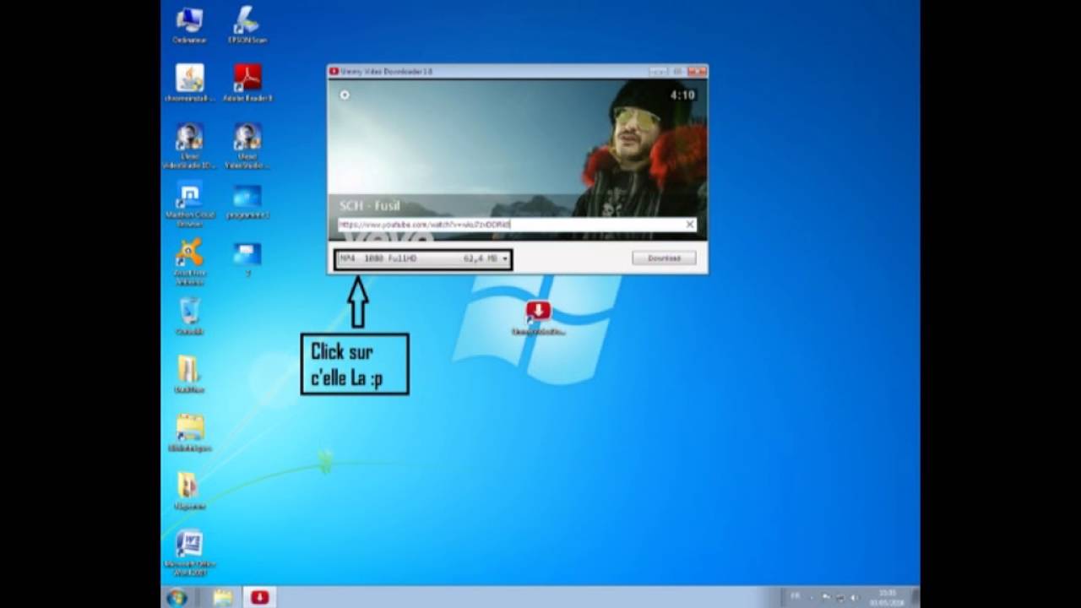Image resolution: width=1081 pixels, height=608 pixels.
Task: Select the Bibliothèques library shortcut on desktop
Action: coord(189,432)
